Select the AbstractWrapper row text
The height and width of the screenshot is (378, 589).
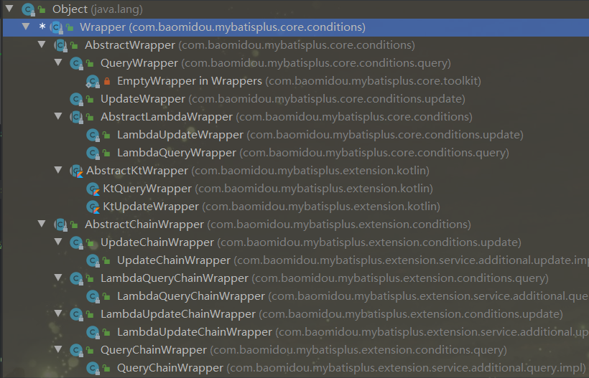(x=250, y=45)
